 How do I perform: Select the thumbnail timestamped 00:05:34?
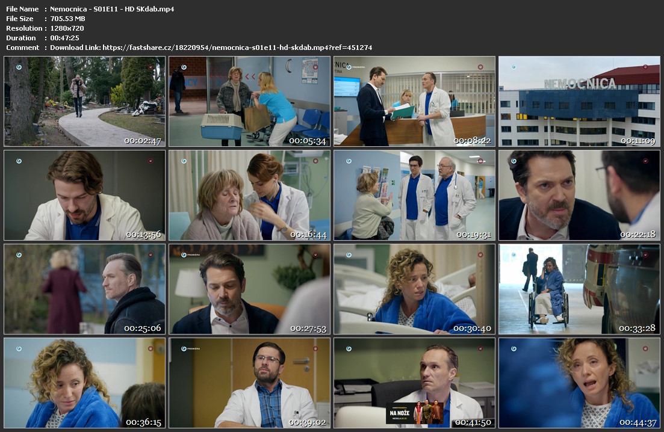click(249, 101)
